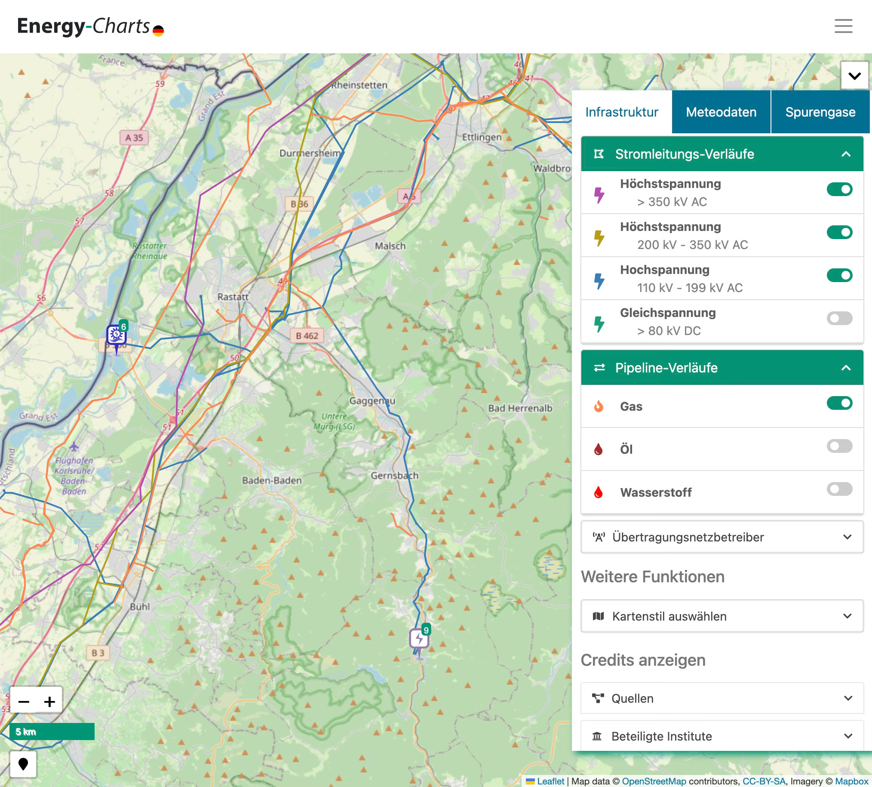Image resolution: width=872 pixels, height=787 pixels.
Task: Switch to the Meteodaten tab
Action: [721, 112]
